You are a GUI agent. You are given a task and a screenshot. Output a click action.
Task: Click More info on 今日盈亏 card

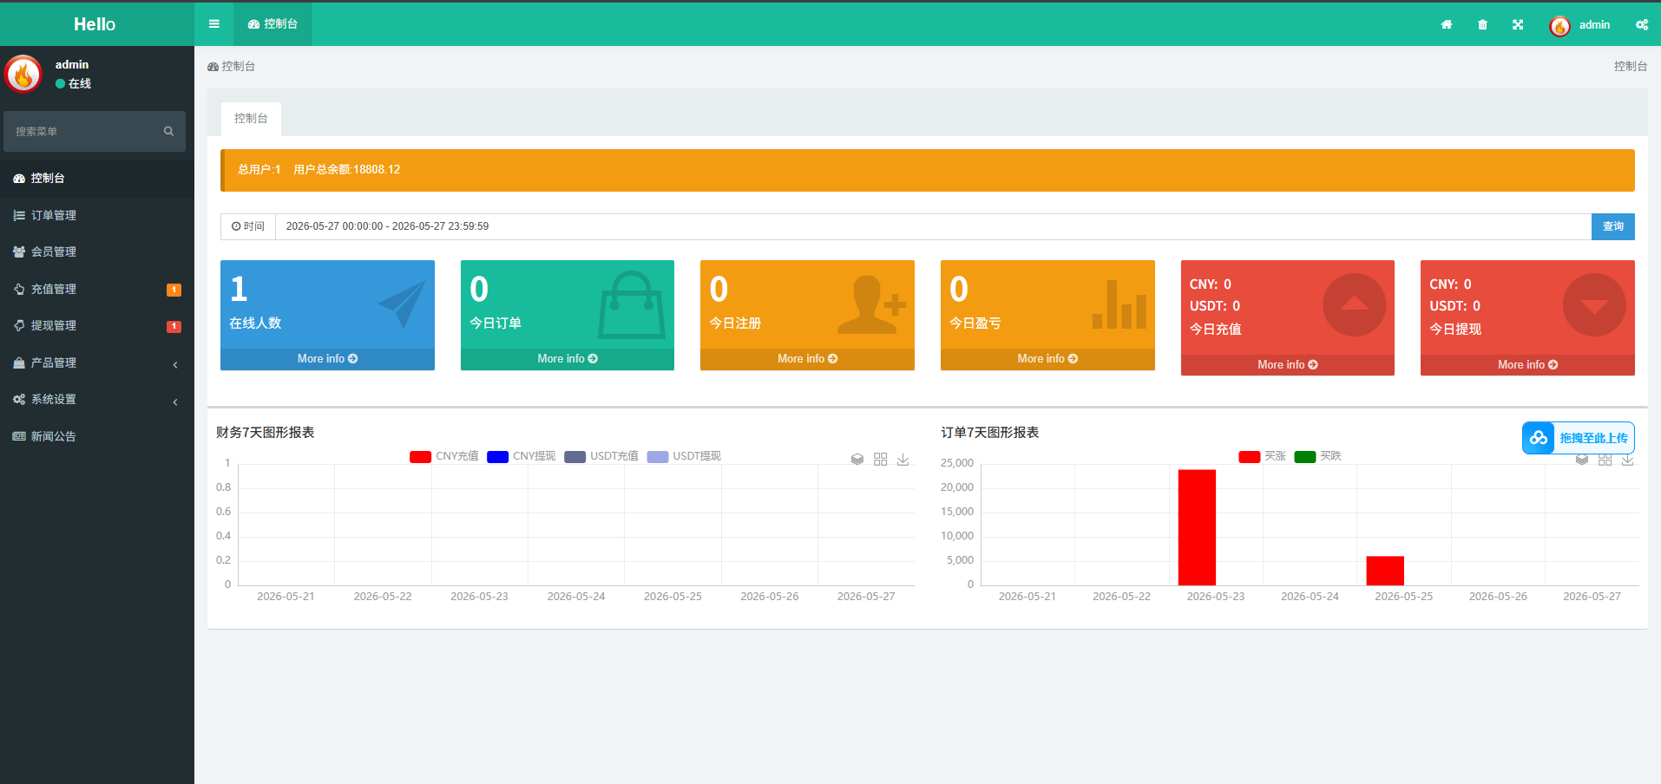[x=1047, y=359]
